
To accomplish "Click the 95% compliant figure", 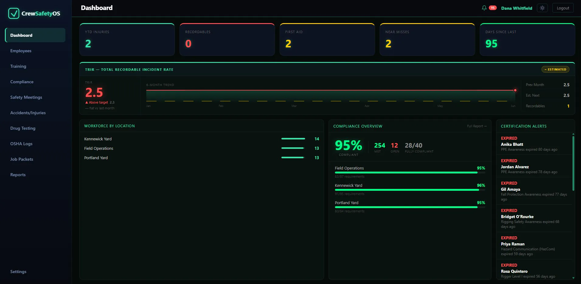I will (348, 145).
